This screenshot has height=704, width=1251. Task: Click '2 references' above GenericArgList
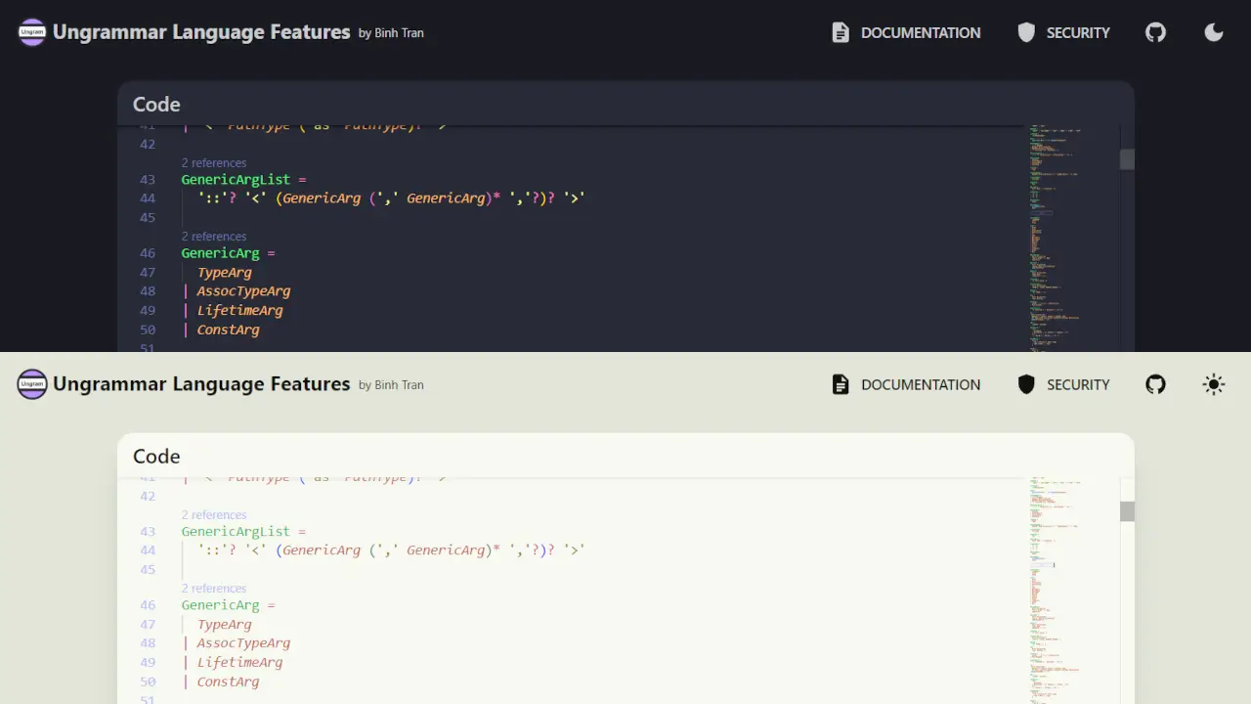click(x=214, y=162)
